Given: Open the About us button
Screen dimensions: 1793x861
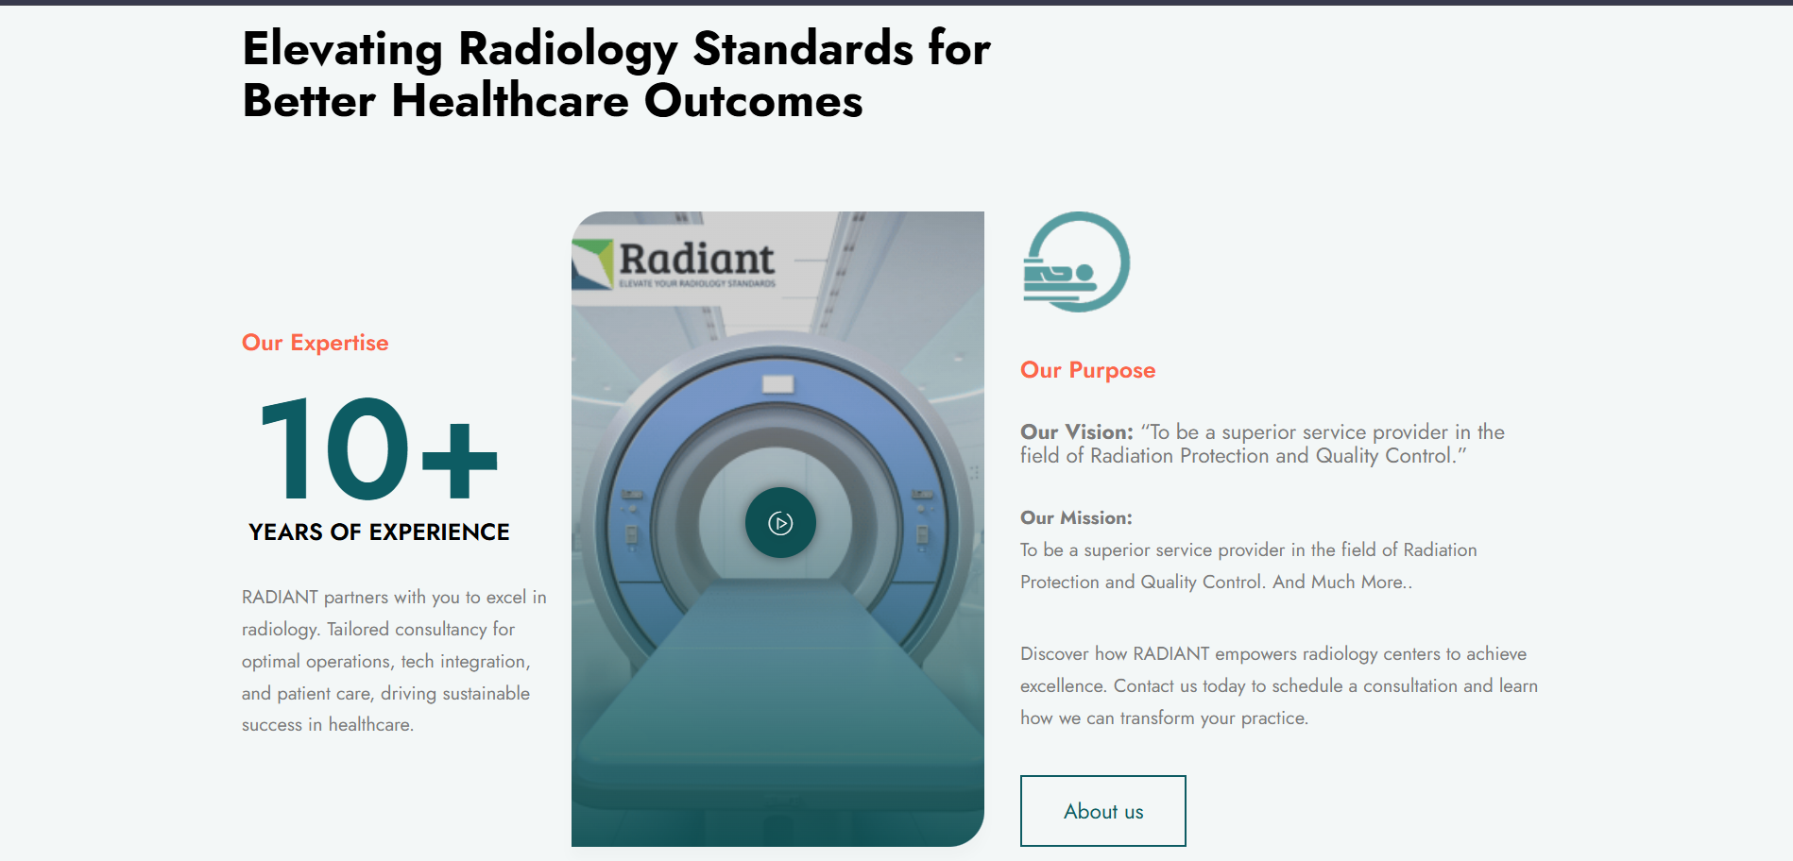Looking at the screenshot, I should (x=1103, y=811).
